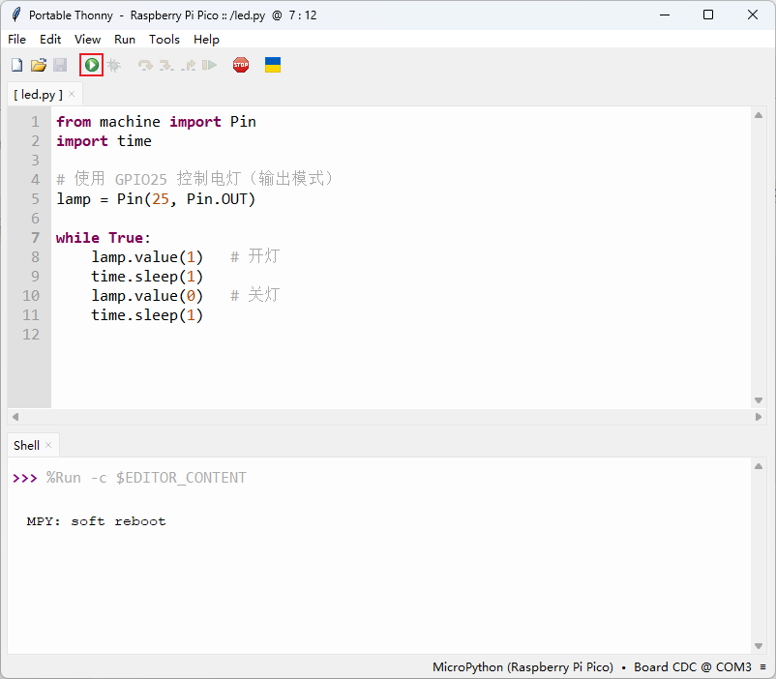Click 'MPY: soft reboot' shell output
This screenshot has width=776, height=679.
(x=96, y=521)
